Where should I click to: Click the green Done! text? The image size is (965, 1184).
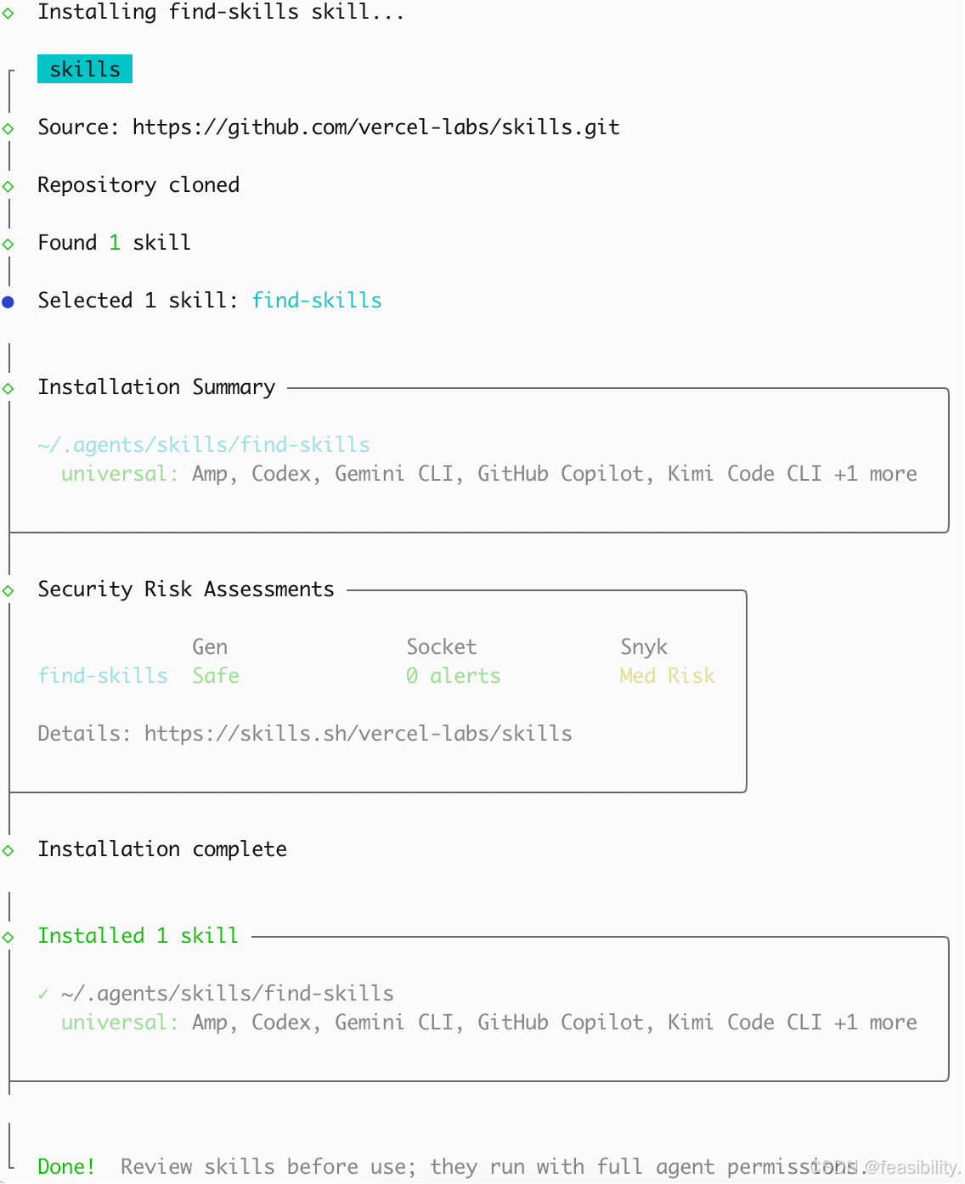(66, 1167)
